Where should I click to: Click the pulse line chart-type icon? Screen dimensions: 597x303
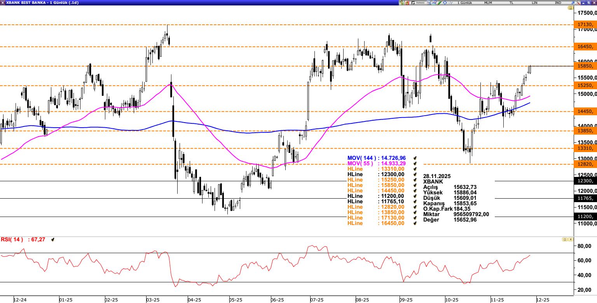(450, 2)
